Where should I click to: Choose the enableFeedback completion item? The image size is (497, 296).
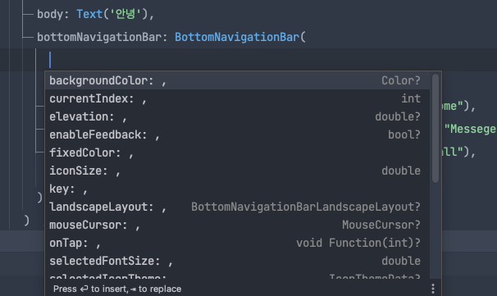click(x=237, y=134)
